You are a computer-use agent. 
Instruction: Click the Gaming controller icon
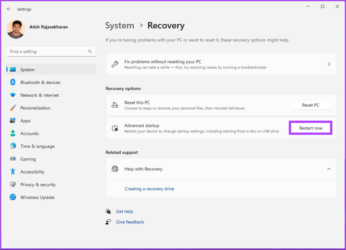[13, 159]
